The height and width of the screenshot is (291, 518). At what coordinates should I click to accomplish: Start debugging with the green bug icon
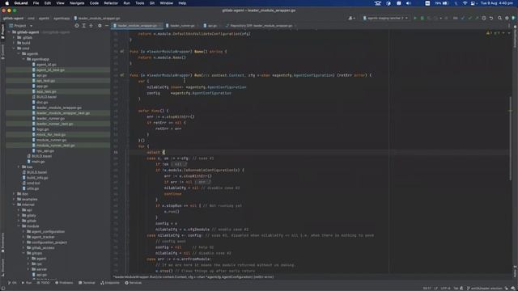[422, 18]
